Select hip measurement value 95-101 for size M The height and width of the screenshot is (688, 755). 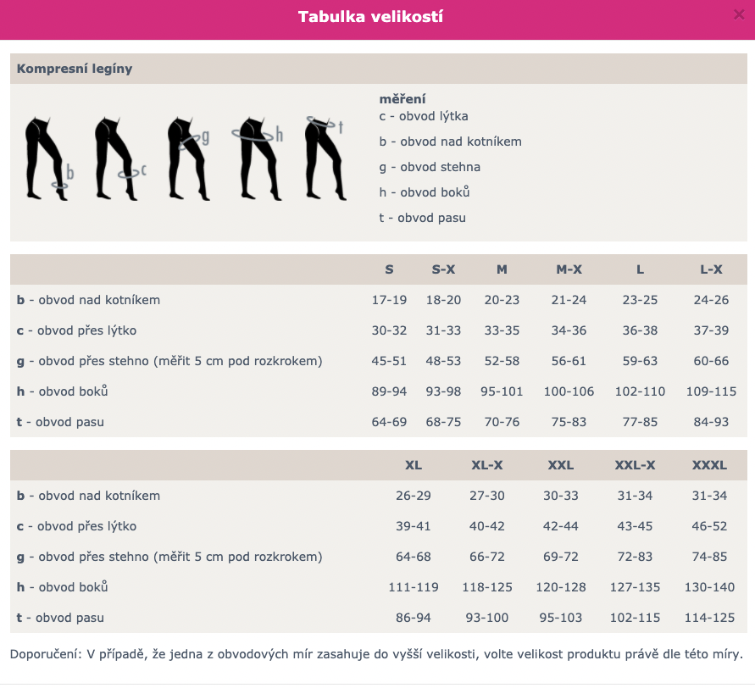point(502,391)
